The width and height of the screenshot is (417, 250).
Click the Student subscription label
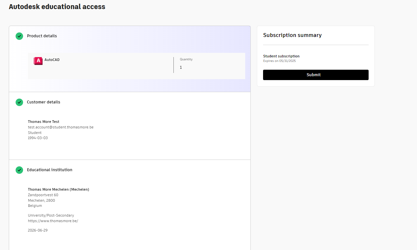[x=281, y=56]
